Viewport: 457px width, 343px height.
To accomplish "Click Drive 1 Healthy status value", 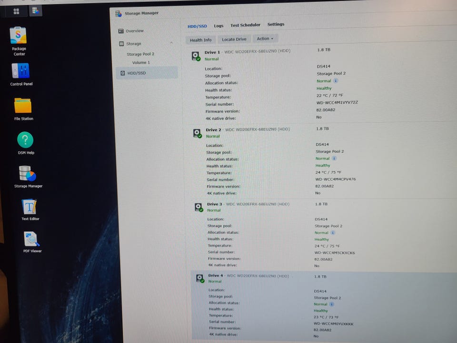I will [x=324, y=88].
